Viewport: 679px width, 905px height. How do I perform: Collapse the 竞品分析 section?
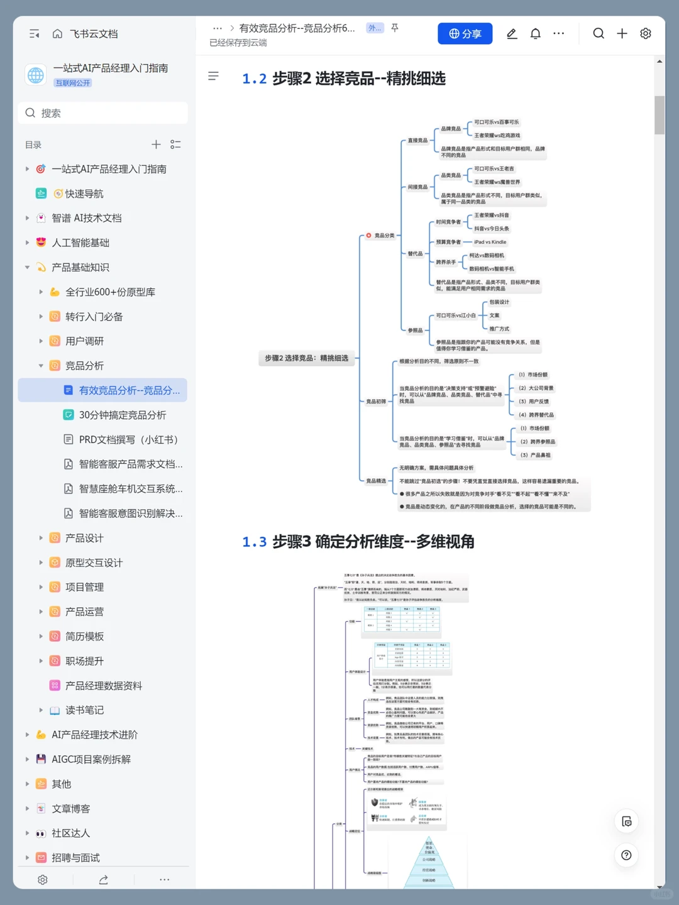pos(40,365)
